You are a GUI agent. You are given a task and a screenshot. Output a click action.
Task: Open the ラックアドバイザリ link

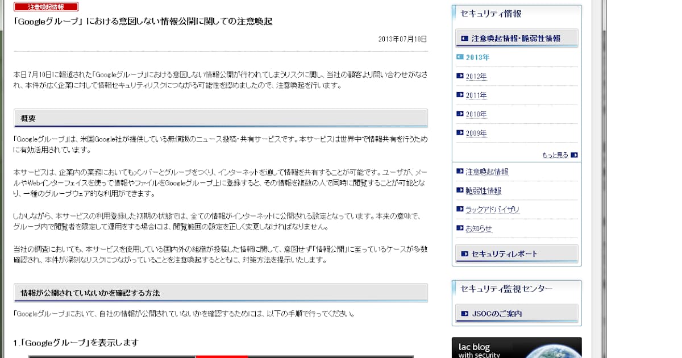tap(492, 210)
